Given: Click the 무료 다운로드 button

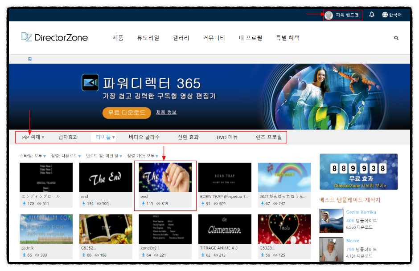Looking at the screenshot, I should coord(127,113).
